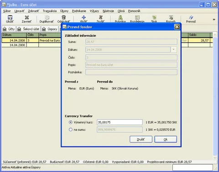Minimize the main Euro účet window

pos(202,5)
